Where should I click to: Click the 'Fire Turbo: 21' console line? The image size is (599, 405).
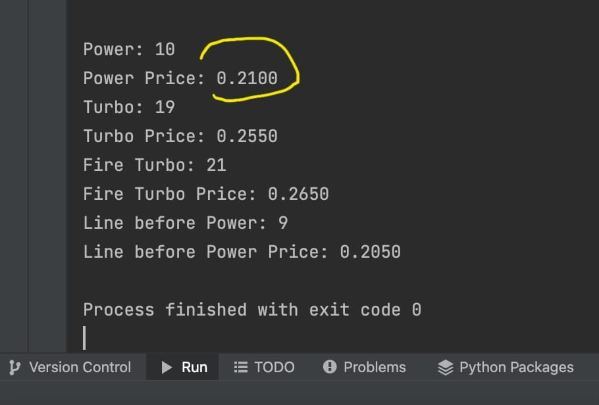pyautogui.click(x=155, y=165)
